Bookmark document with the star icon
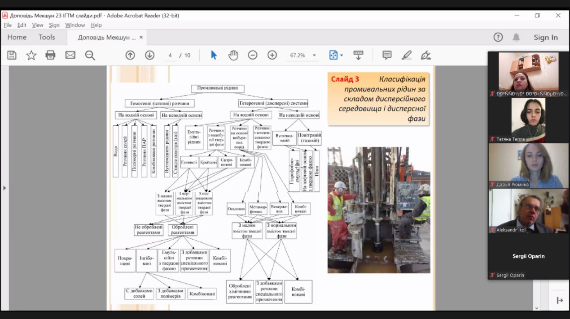 click(x=31, y=55)
